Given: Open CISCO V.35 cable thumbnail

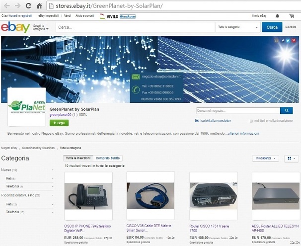Looking at the screenshot, I should pos(150,196).
